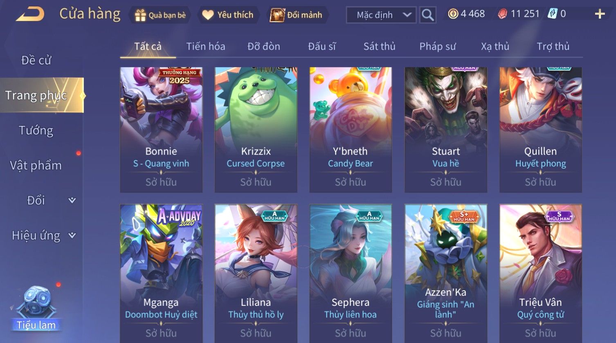This screenshot has height=343, width=616.
Task: Click the plus icon to add currency
Action: (x=600, y=14)
